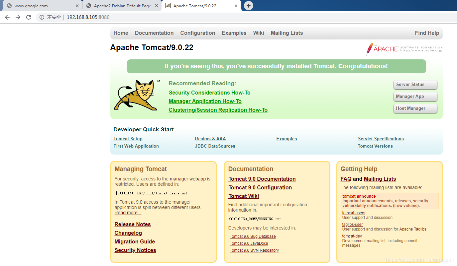Open Security Considerations How-To link
The image size is (457, 266).
[x=209, y=93]
